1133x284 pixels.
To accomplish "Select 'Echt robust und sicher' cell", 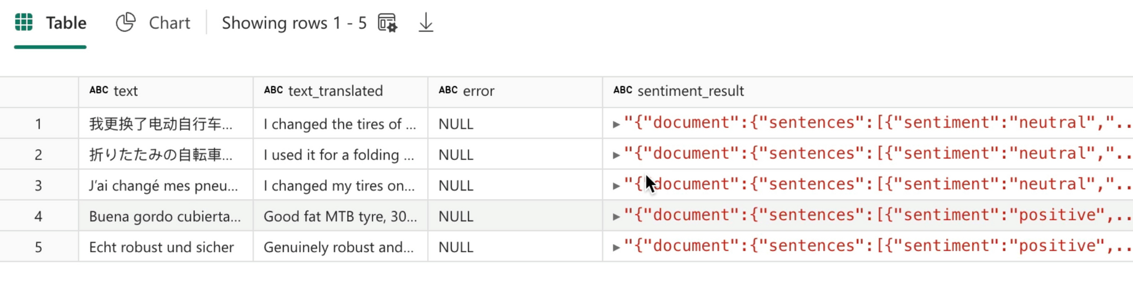I will pyautogui.click(x=161, y=247).
